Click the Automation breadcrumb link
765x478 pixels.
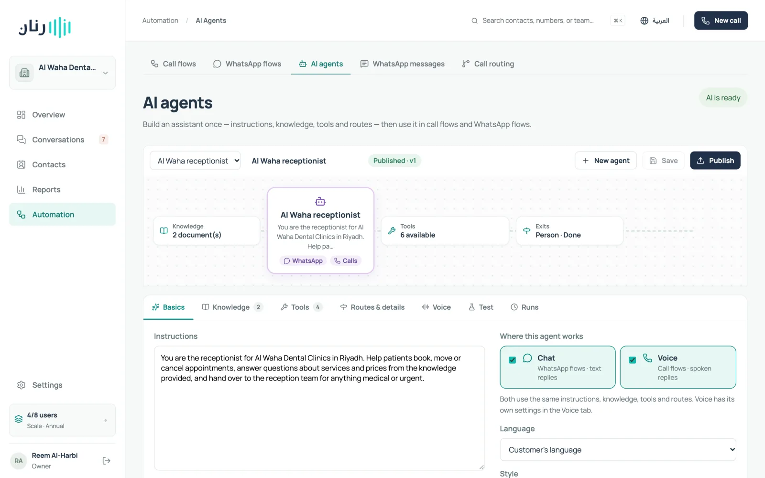tap(160, 21)
